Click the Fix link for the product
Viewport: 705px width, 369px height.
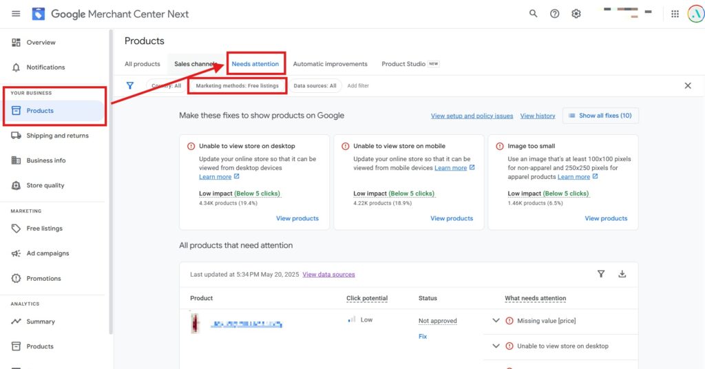pos(423,336)
